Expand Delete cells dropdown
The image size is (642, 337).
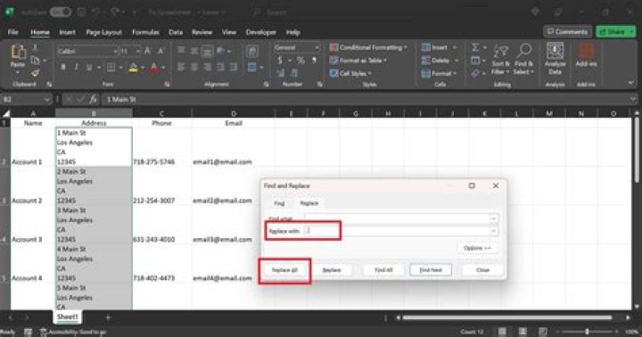[x=457, y=61]
